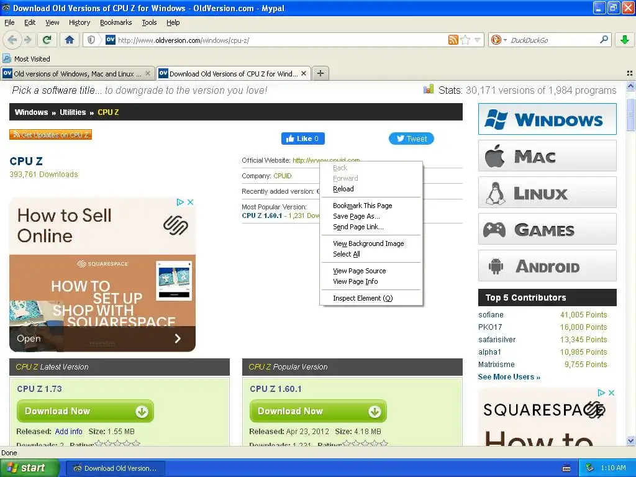
Task: Go back using the Back arrow button
Action: click(12, 40)
